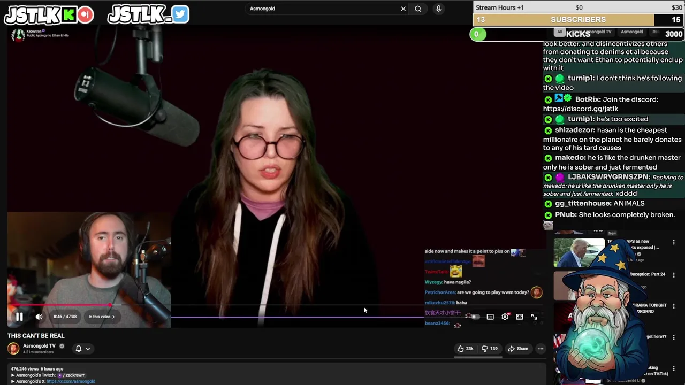This screenshot has height=385, width=685.
Task: Open options menu for the first recommended video
Action: tap(674, 242)
